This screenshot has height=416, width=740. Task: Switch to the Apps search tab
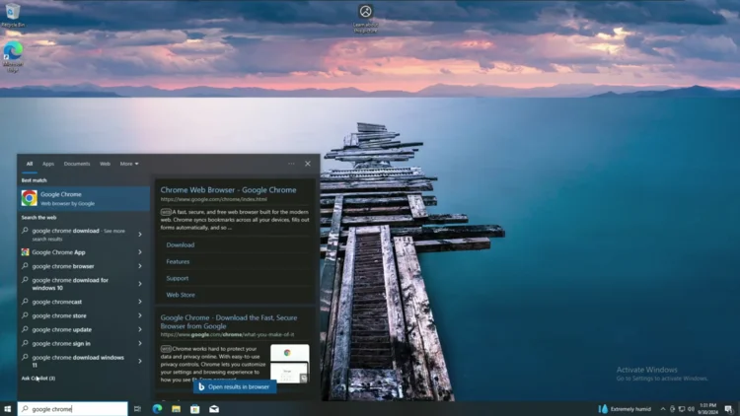tap(48, 164)
